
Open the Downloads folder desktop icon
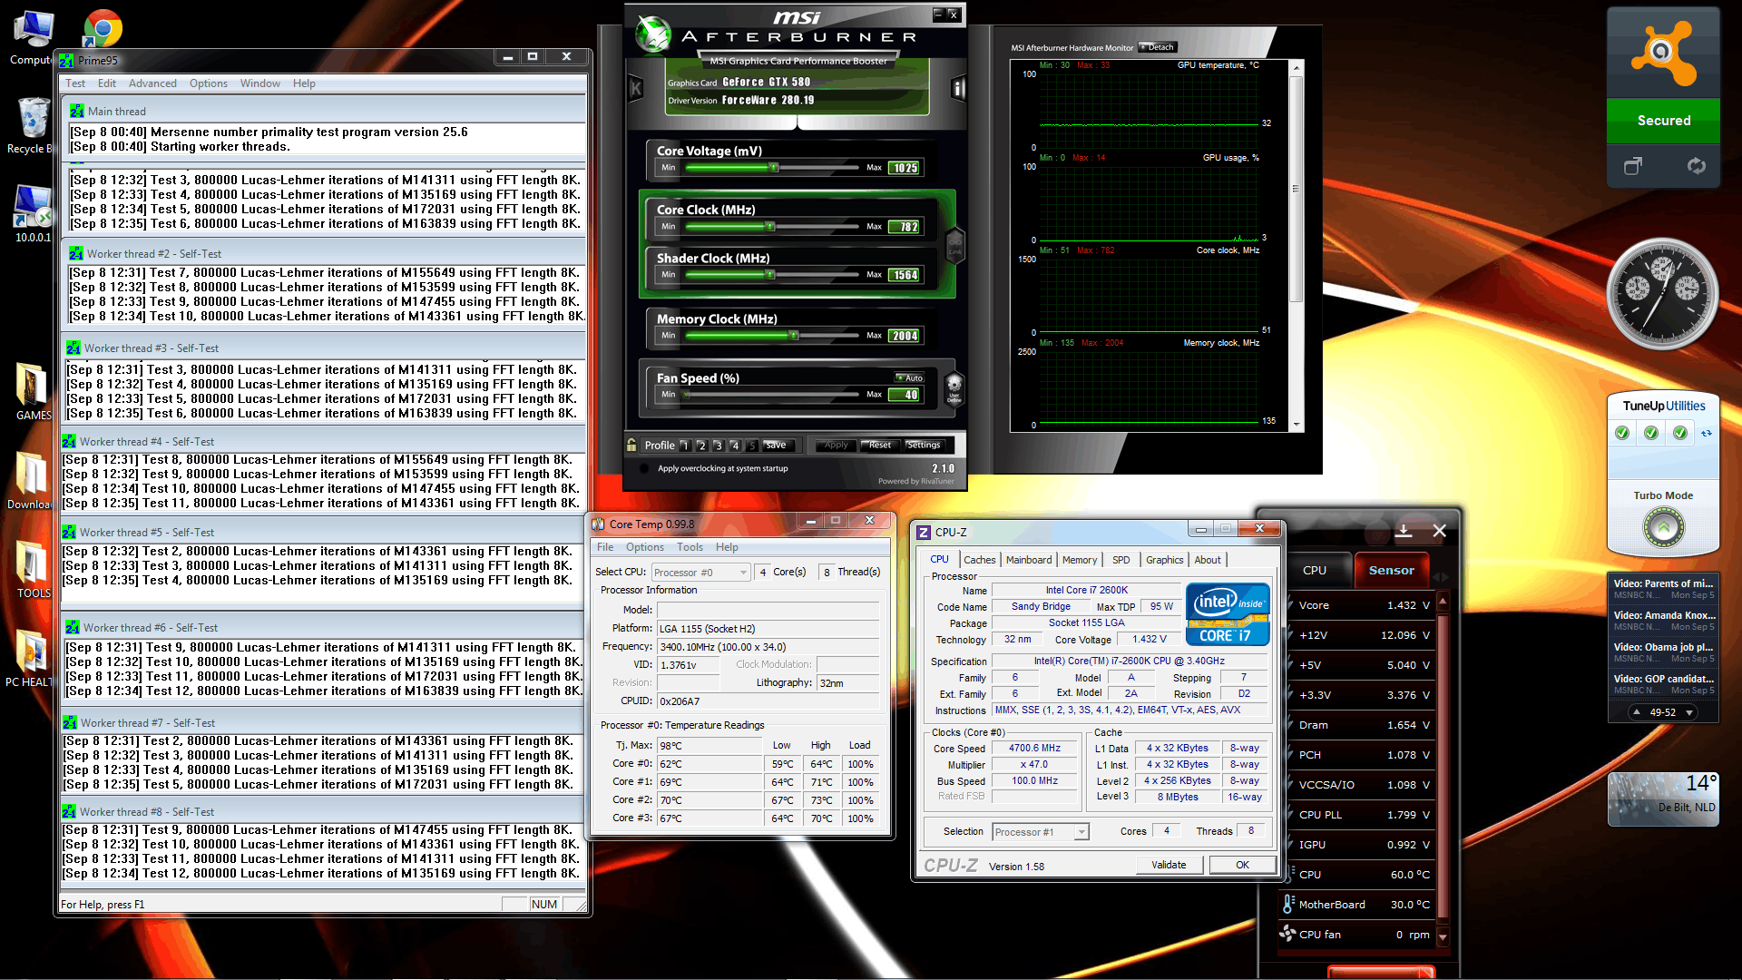[x=31, y=480]
